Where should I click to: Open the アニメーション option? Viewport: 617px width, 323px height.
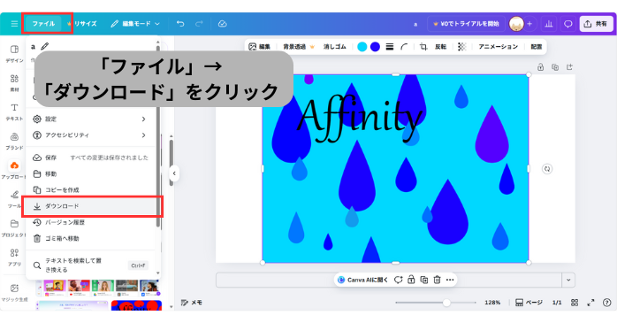point(499,47)
